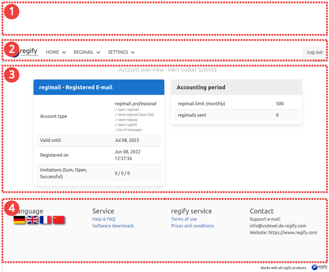Switch language to French via flag
This screenshot has width=329, height=272.
click(45, 220)
